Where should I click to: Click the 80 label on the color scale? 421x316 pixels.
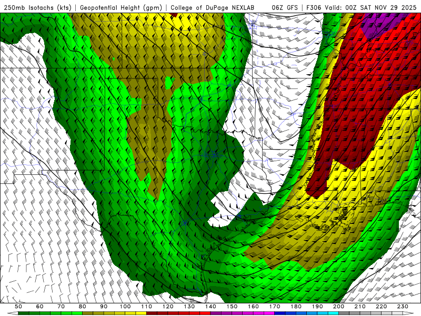point(83,307)
